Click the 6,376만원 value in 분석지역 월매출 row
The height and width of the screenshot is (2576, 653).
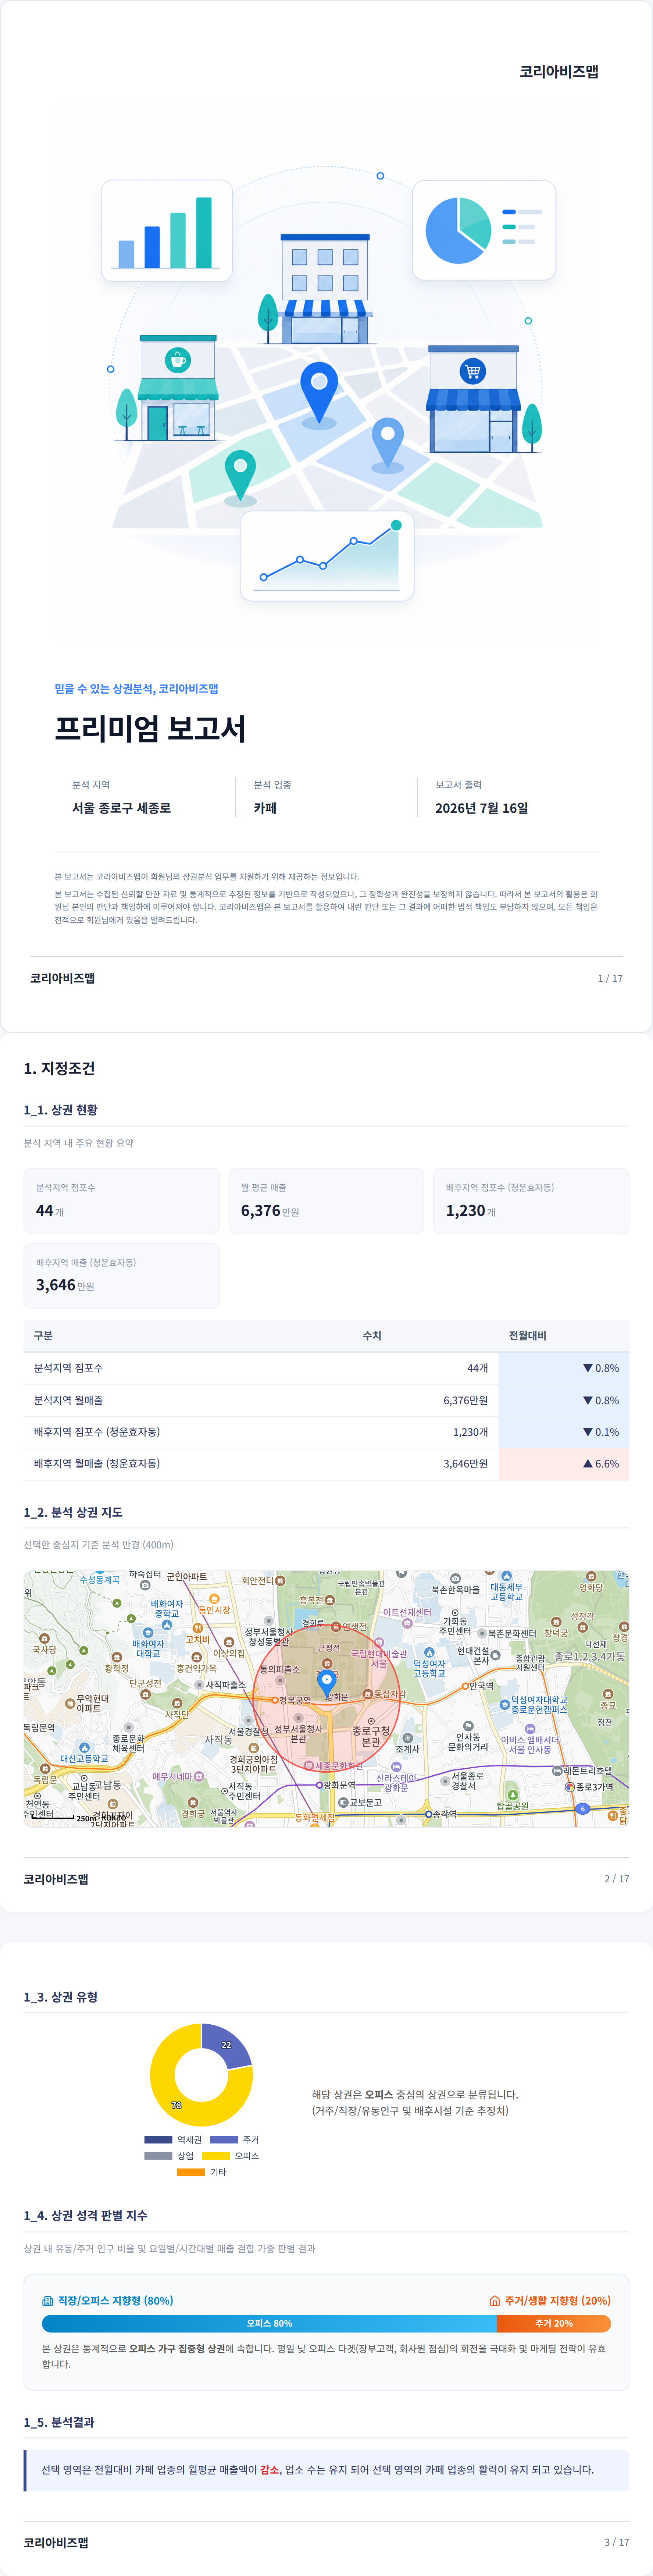[466, 1400]
